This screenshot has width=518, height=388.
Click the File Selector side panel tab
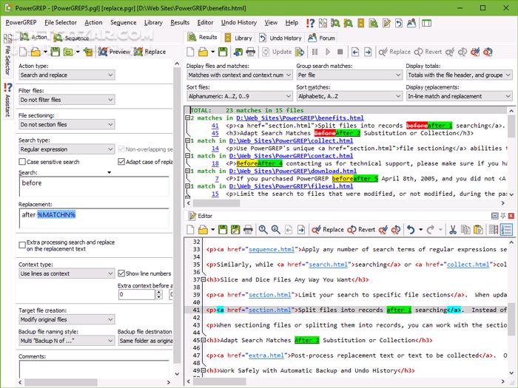7,55
